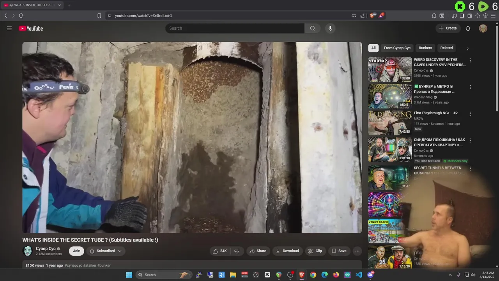
Task: Open Discord from taskbar
Action: click(x=370, y=275)
